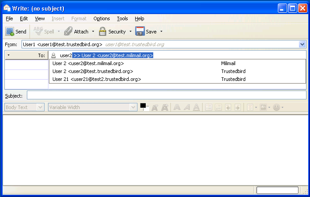Screen dimensions: 310x197
Task: Open the text alignment dropdown
Action: click(x=252, y=107)
